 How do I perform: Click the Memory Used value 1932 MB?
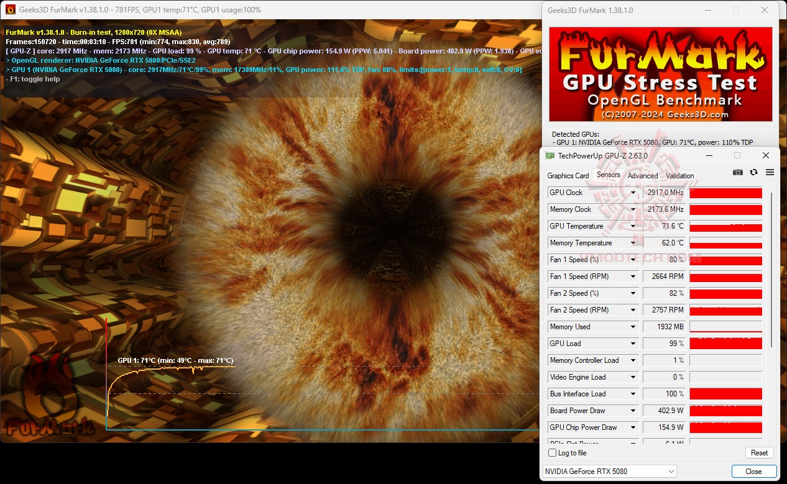pos(665,327)
